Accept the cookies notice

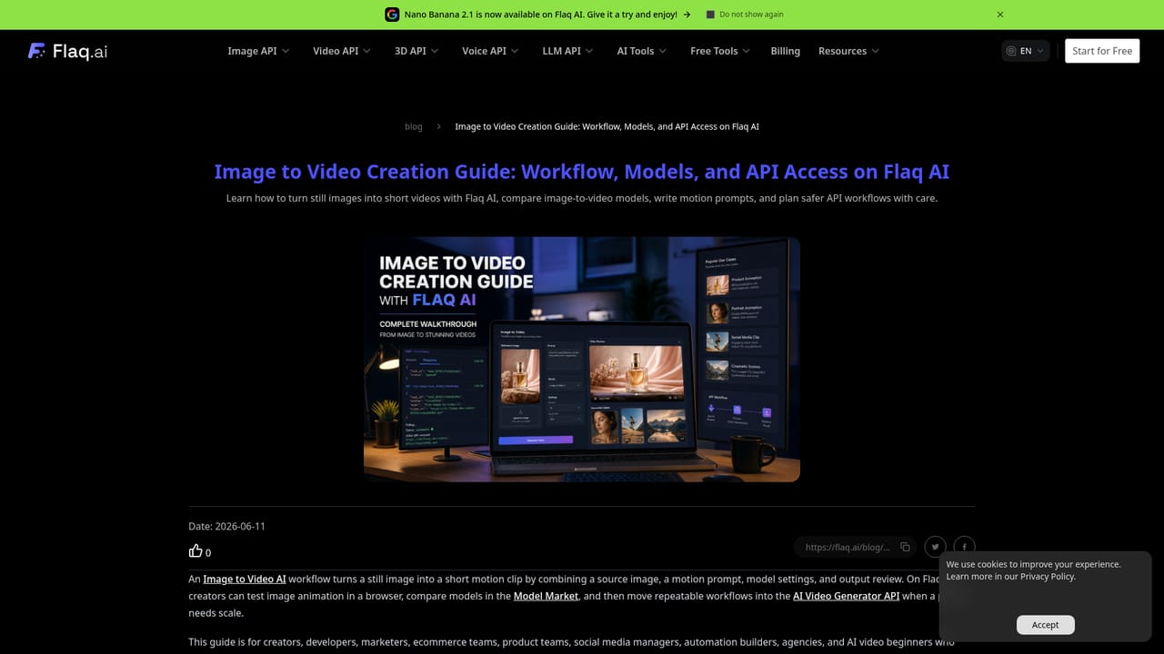(1045, 625)
